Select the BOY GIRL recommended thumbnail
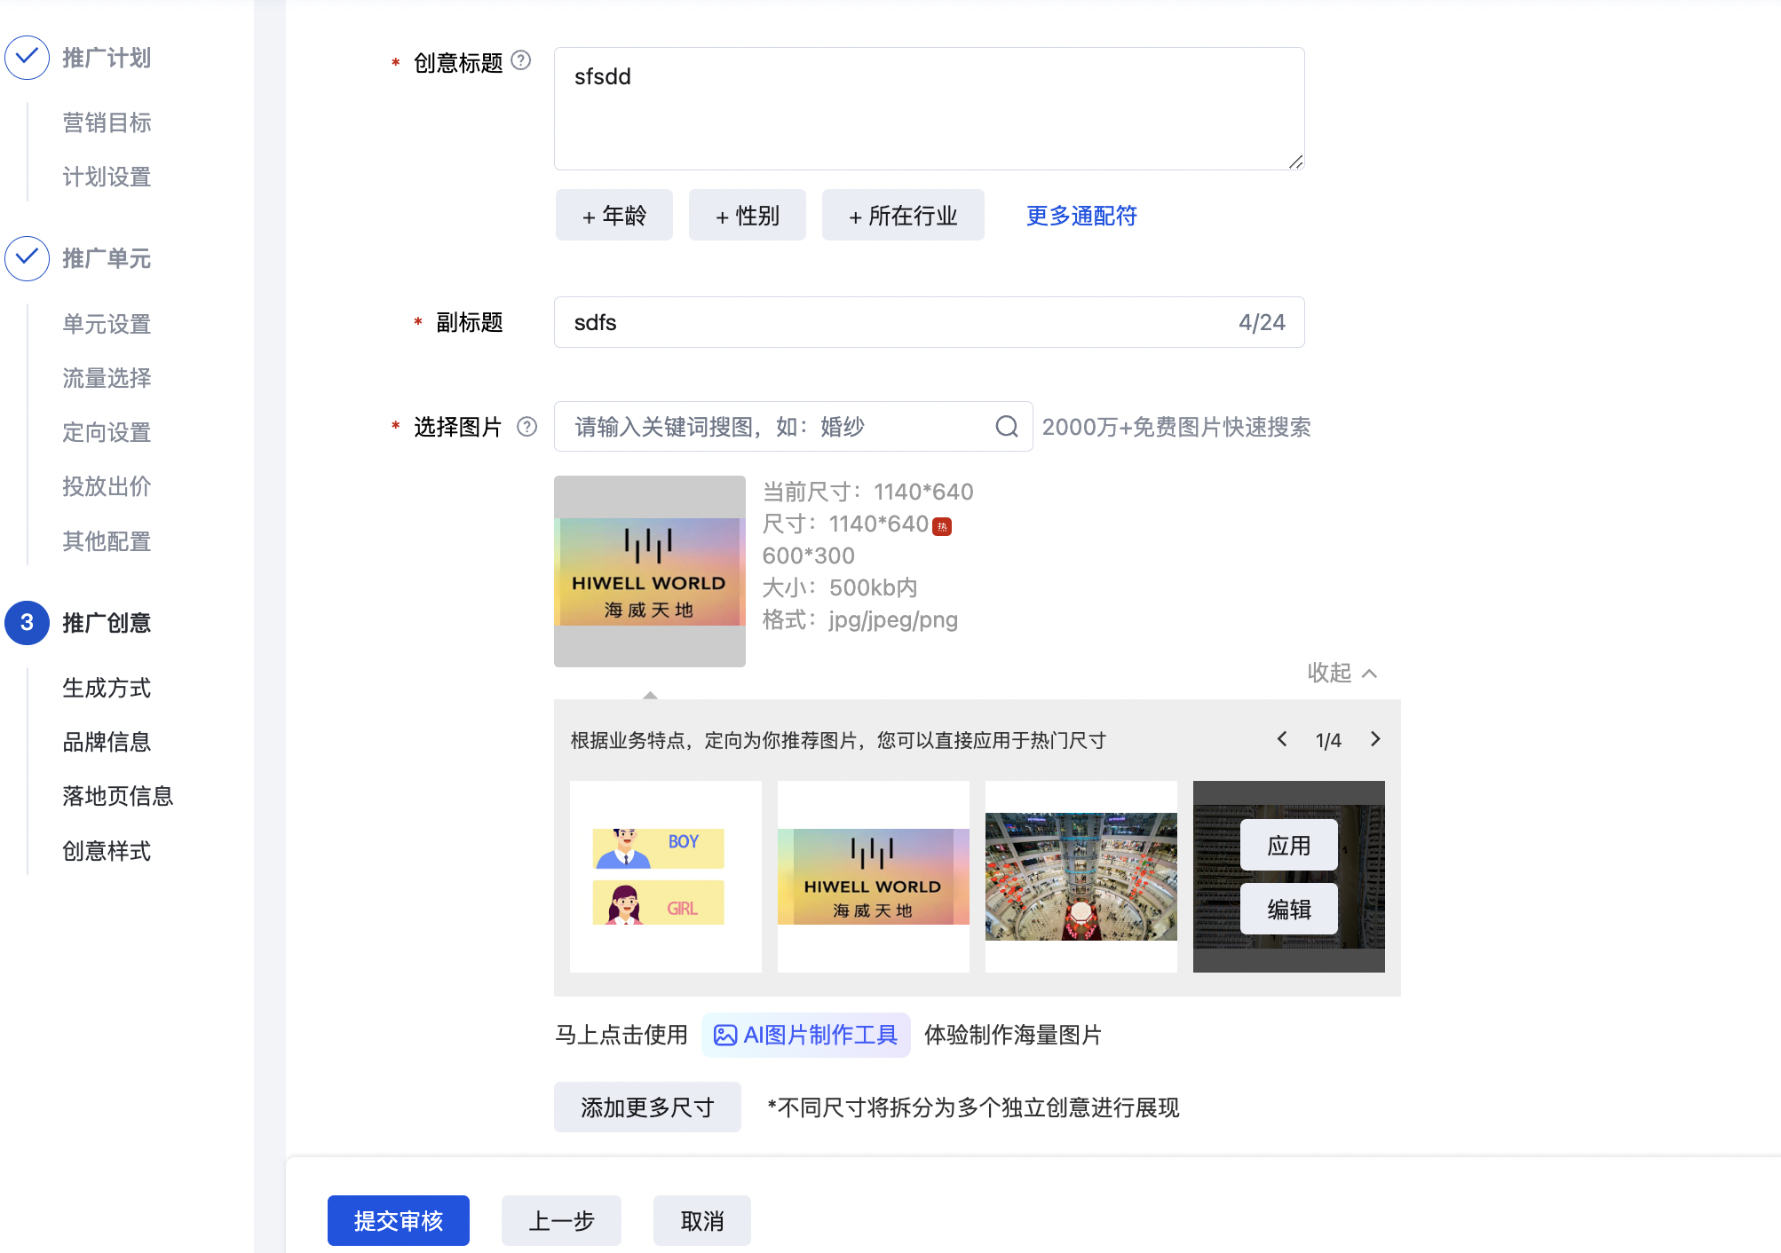 click(x=665, y=876)
